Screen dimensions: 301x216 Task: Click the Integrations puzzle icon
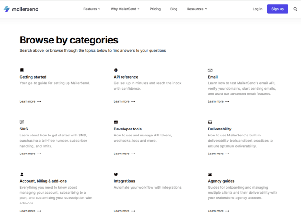pyautogui.click(x=116, y=174)
